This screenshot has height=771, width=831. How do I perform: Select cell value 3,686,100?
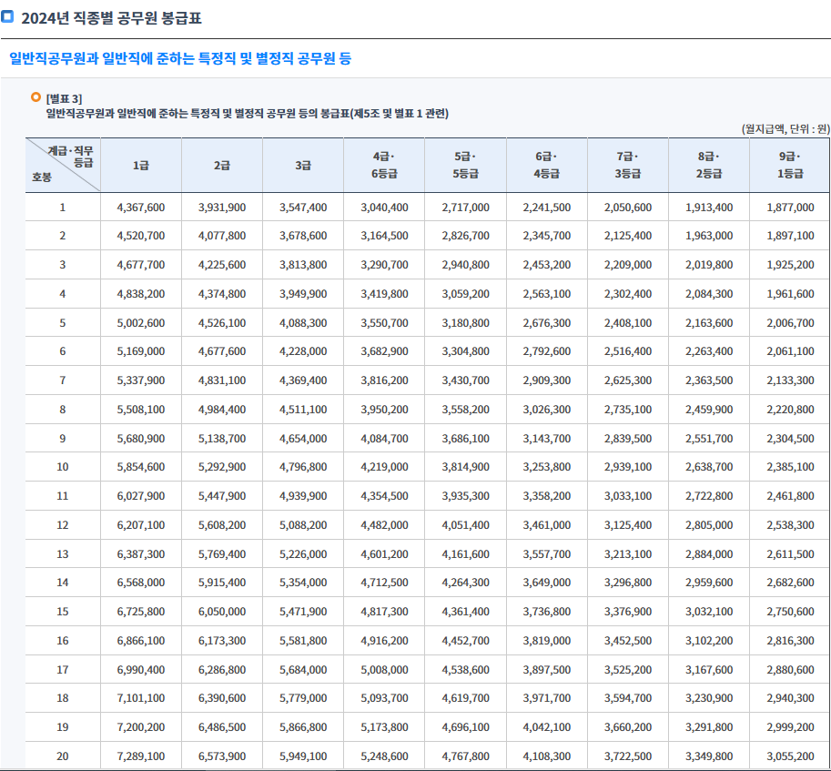(465, 438)
